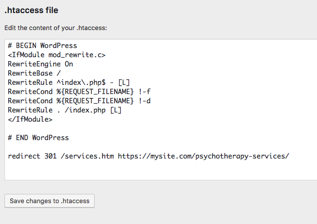317x224 pixels.
Task: Place cursor in the '# BEGIN WordPress' line
Action: point(42,46)
